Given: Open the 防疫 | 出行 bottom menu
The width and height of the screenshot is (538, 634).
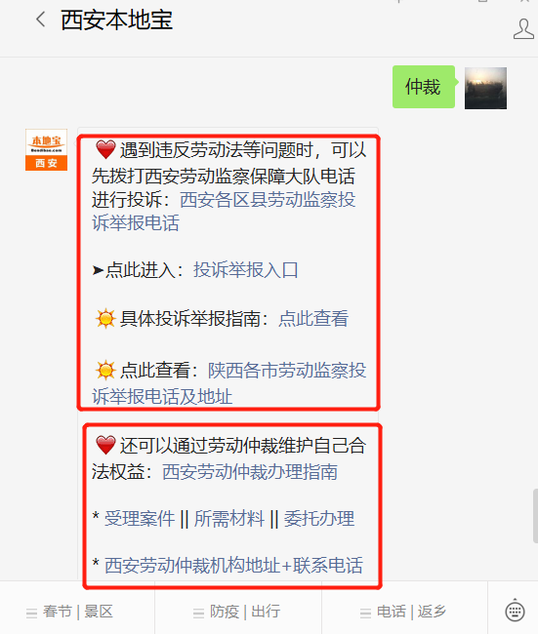Looking at the screenshot, I should (x=238, y=612).
